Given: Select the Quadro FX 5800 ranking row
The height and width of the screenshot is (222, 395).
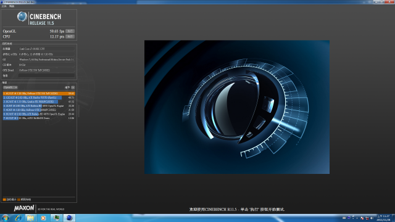Looking at the screenshot, I should tap(39, 102).
